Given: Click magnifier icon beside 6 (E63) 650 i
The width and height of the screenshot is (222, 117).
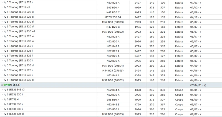Looking at the screenshot, I should coord(5,104).
